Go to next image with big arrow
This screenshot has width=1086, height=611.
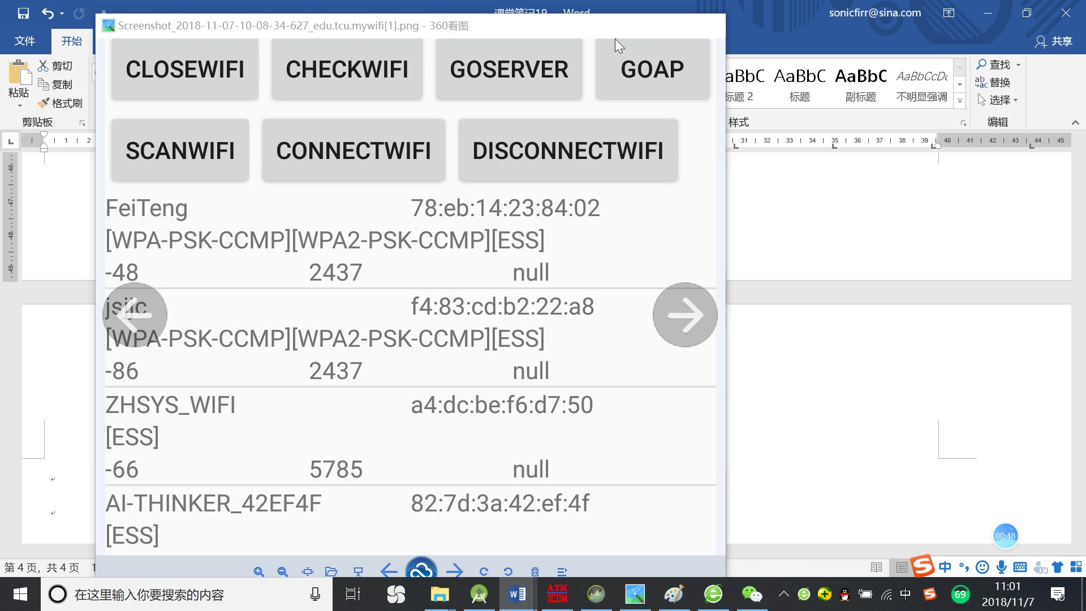coord(685,315)
